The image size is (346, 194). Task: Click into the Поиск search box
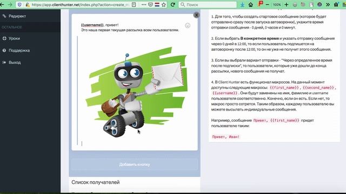pyautogui.click(x=208, y=4)
